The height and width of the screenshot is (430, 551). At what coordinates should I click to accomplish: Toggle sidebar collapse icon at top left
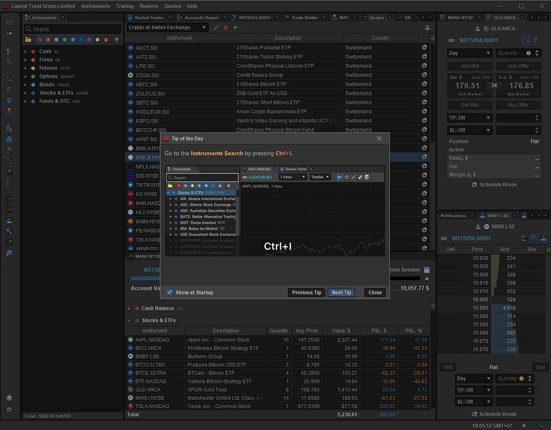(10, 22)
